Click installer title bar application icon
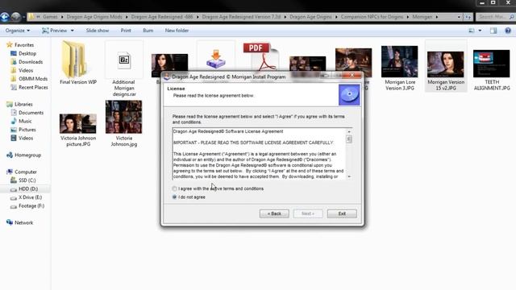516x290 pixels. (167, 77)
